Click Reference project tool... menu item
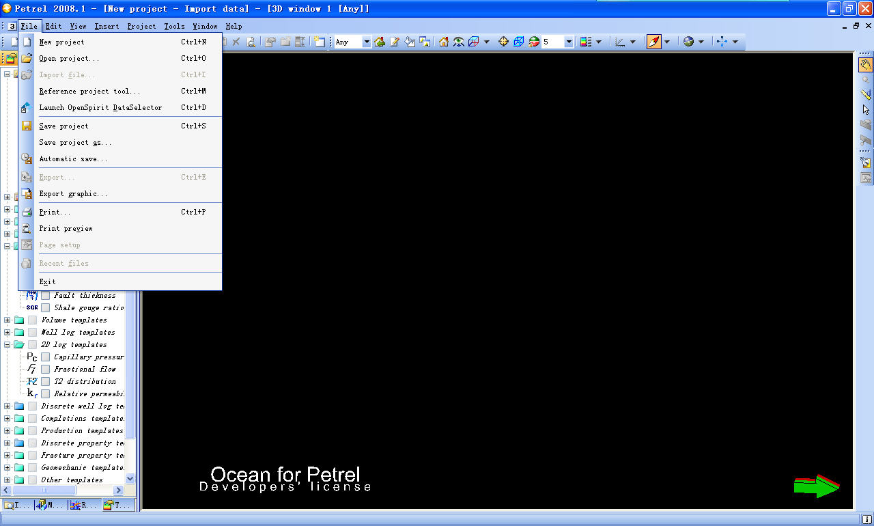The height and width of the screenshot is (526, 874). pos(120,91)
